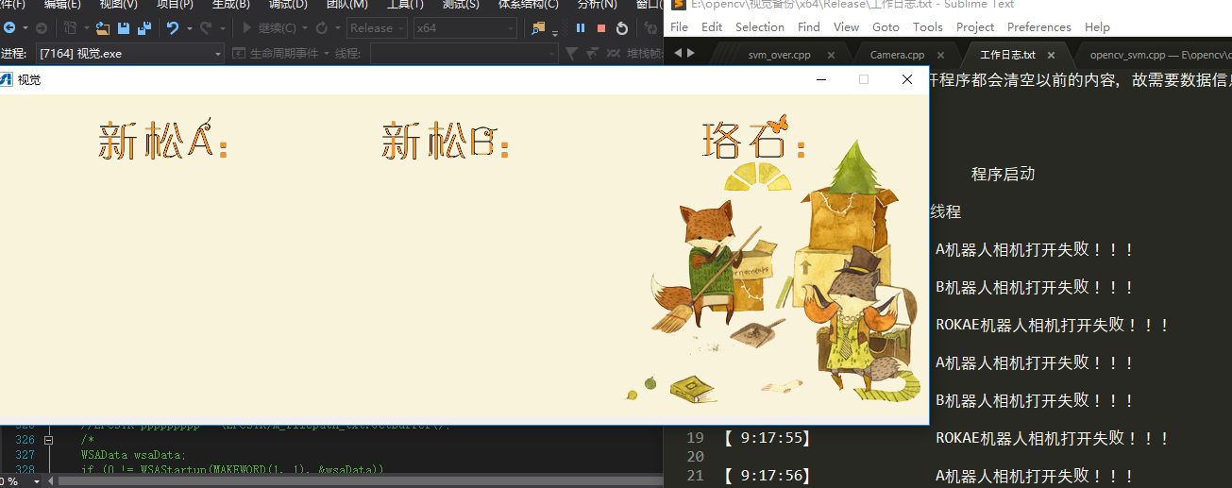This screenshot has height=488, width=1232.
Task: Open the 分析(N) menu
Action: point(597,5)
